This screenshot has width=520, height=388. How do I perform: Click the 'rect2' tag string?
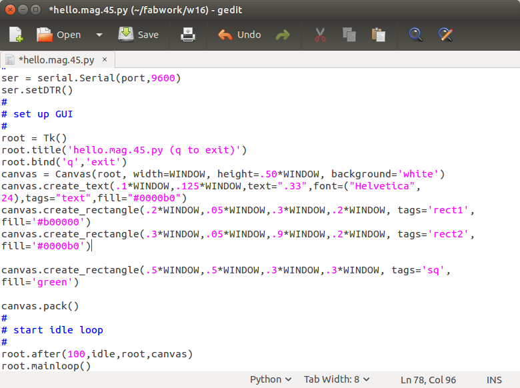[449, 234]
